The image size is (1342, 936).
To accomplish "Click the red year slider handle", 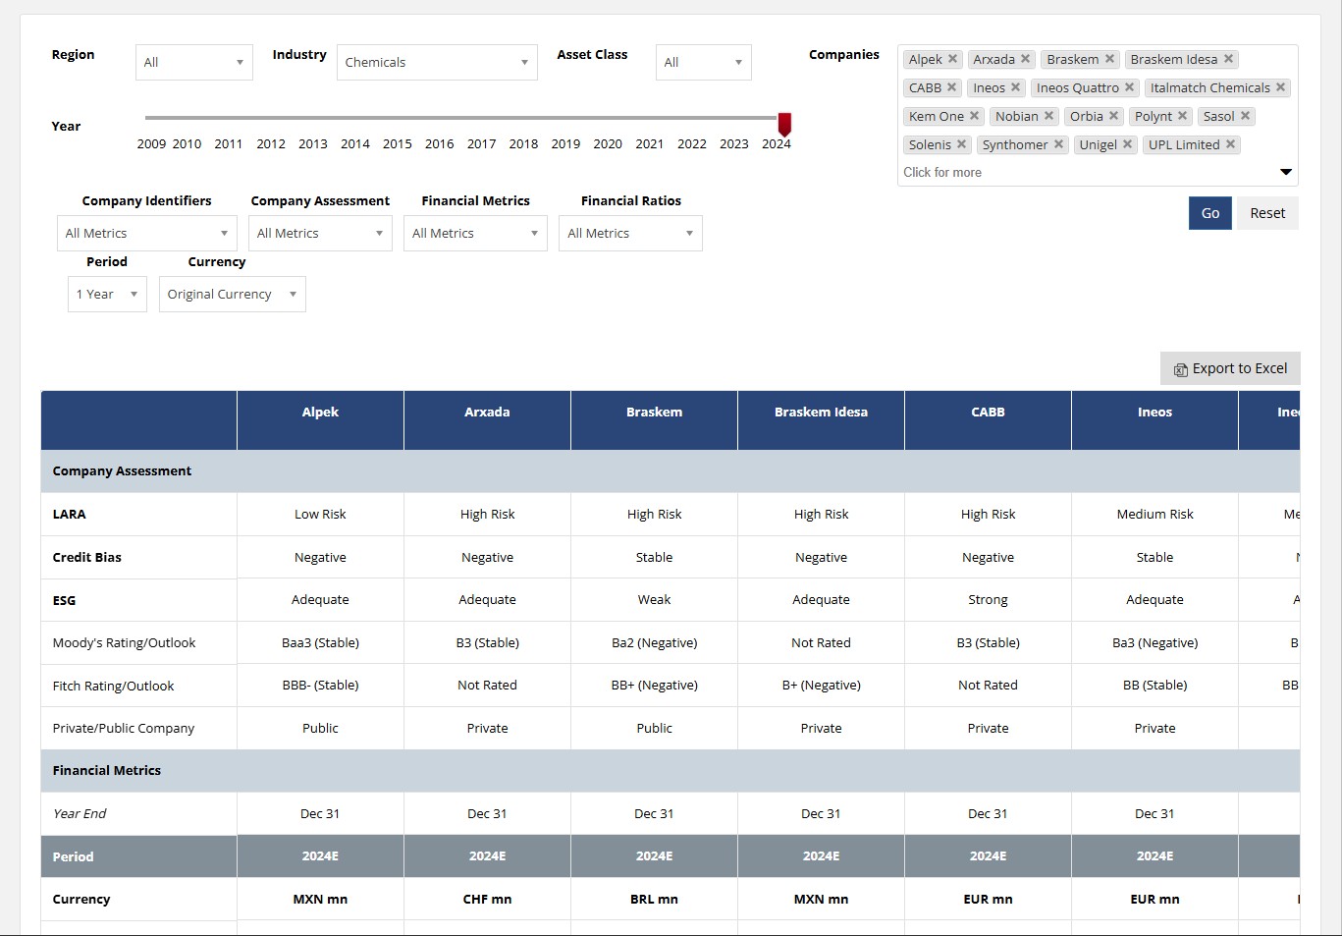I will tap(784, 125).
